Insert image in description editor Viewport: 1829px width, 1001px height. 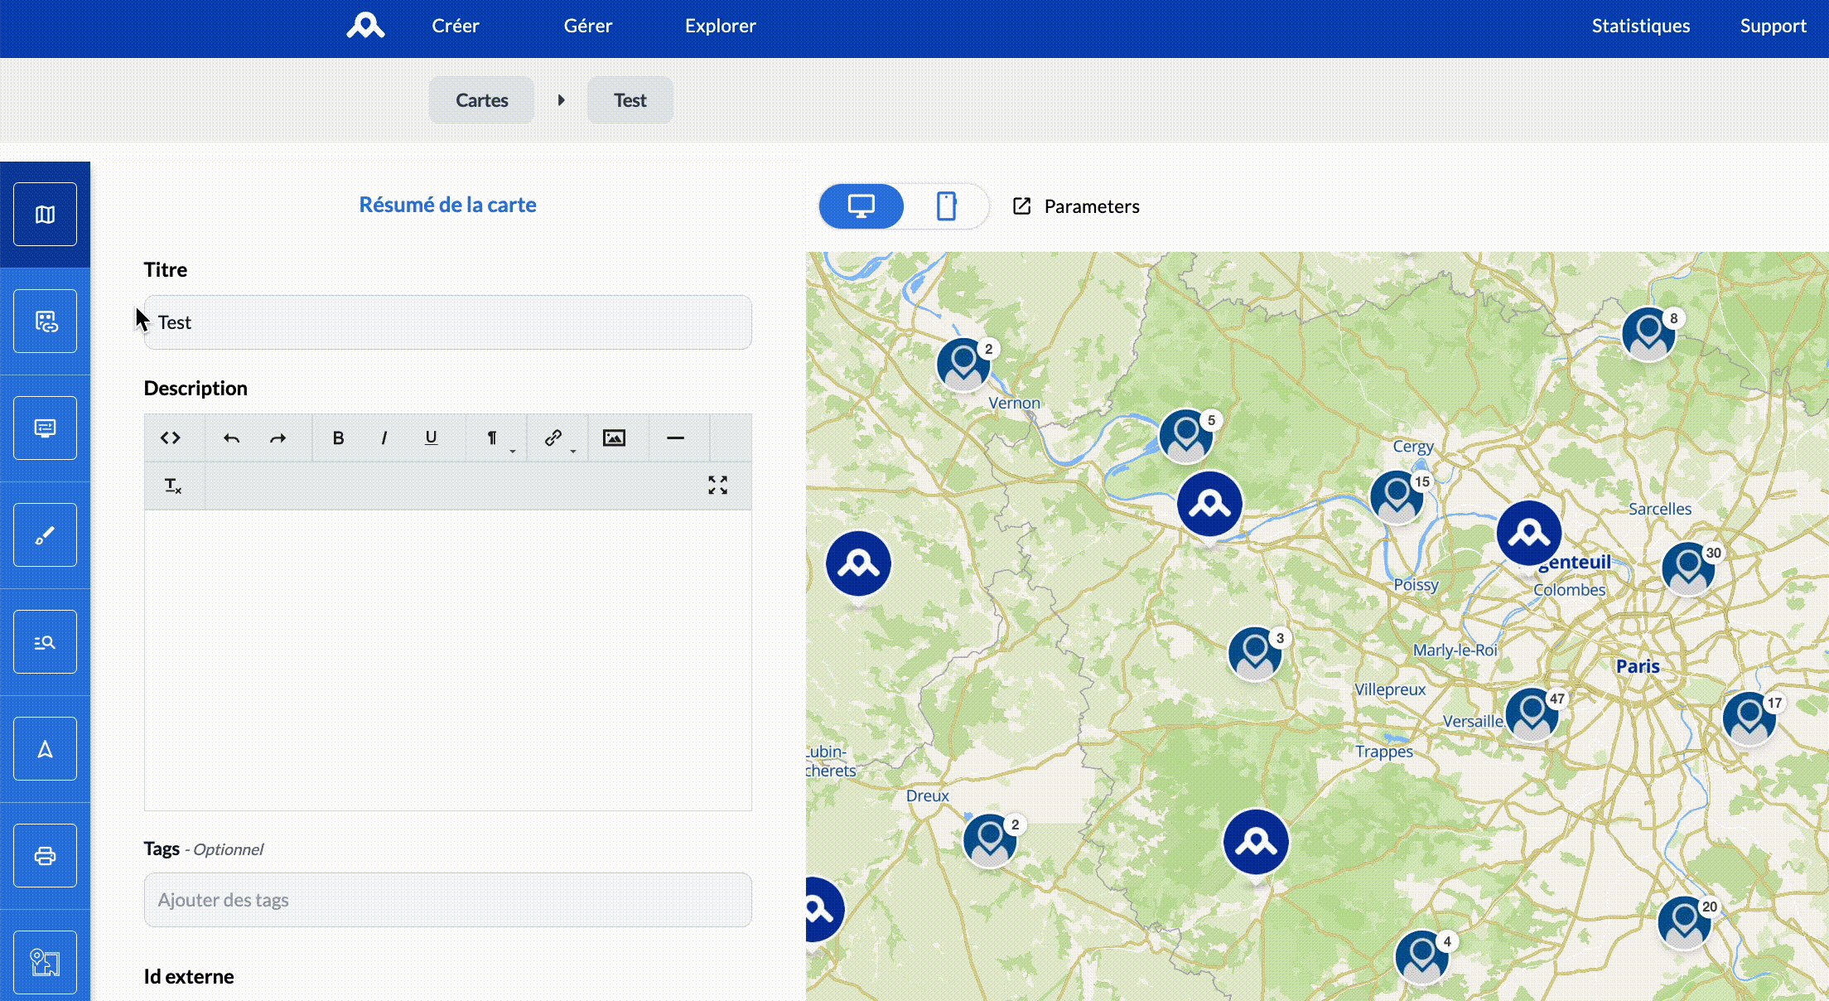pyautogui.click(x=614, y=438)
